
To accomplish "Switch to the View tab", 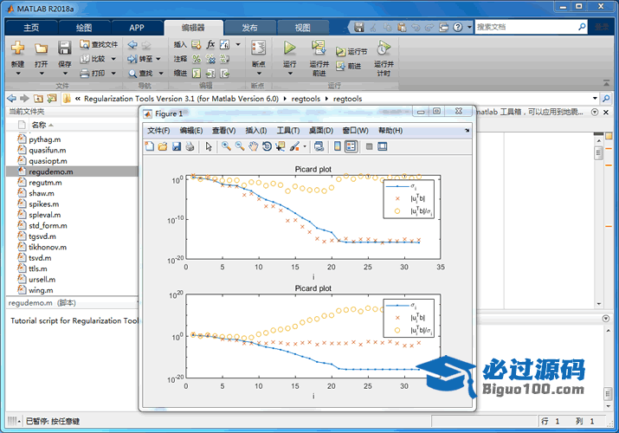I will [302, 28].
